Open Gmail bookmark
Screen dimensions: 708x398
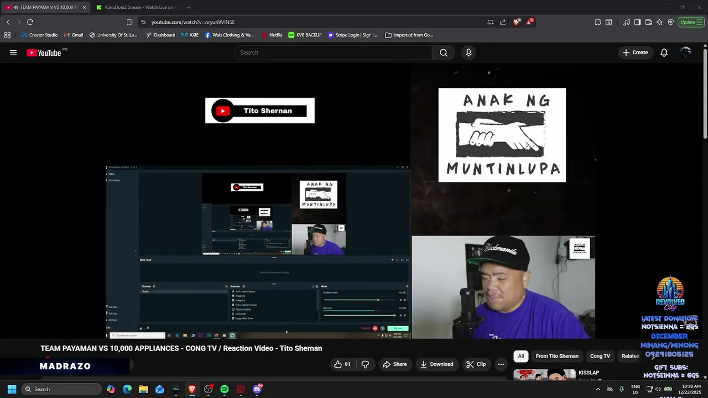[74, 35]
